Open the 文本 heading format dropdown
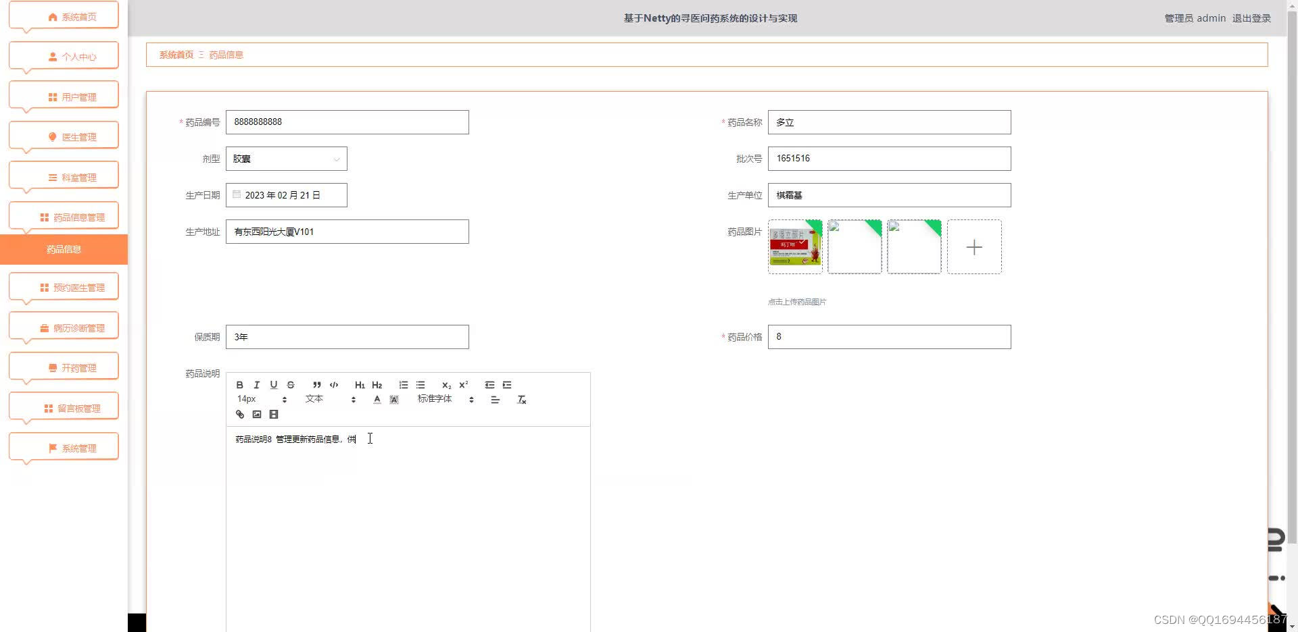Image resolution: width=1298 pixels, height=632 pixels. [x=331, y=400]
